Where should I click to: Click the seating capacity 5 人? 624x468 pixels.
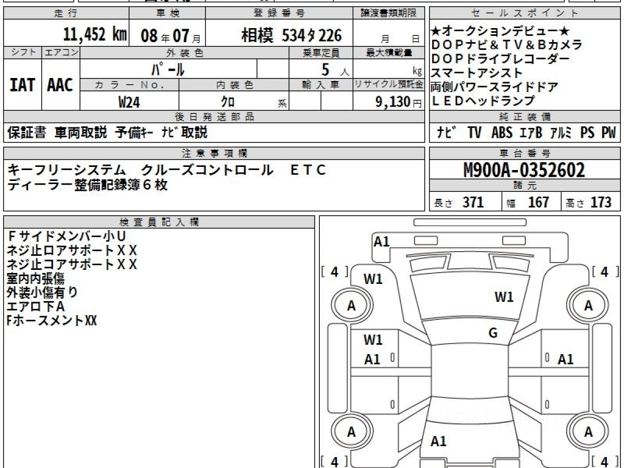(x=335, y=69)
